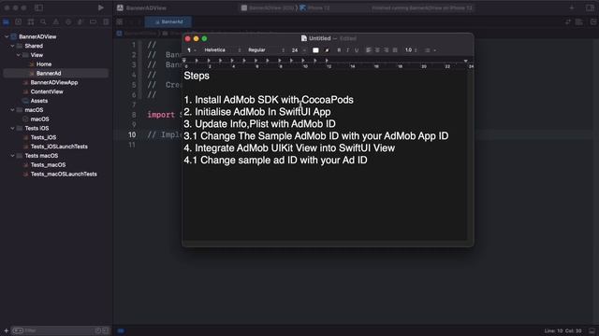Select the text color swatch in TextEdit

[x=315, y=49]
